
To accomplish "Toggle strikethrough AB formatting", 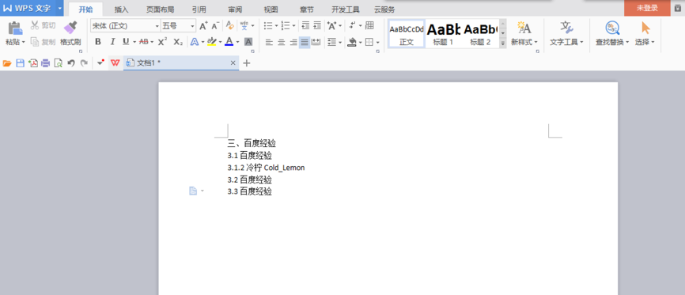I will pyautogui.click(x=143, y=42).
